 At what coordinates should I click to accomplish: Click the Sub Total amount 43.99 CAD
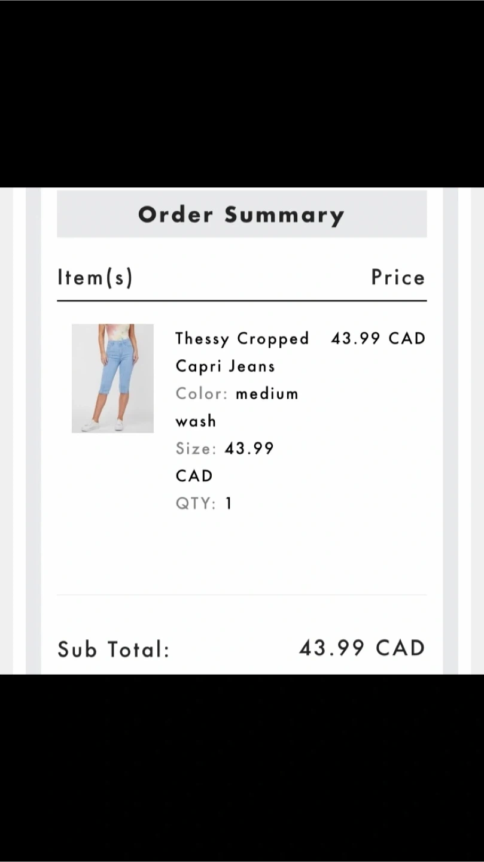(362, 648)
